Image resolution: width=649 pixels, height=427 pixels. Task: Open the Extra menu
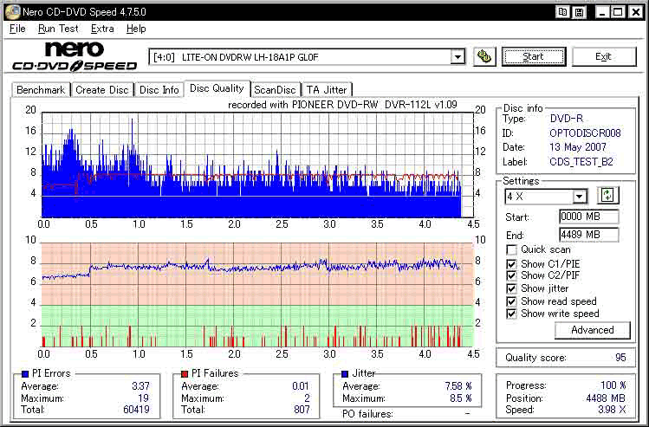pos(102,29)
